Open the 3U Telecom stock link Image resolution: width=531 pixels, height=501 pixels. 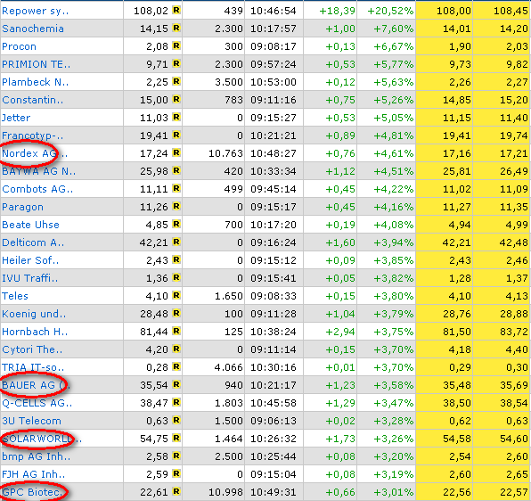click(31, 421)
